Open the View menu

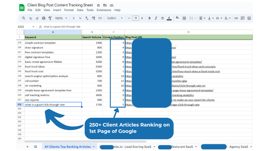[x=47, y=10]
